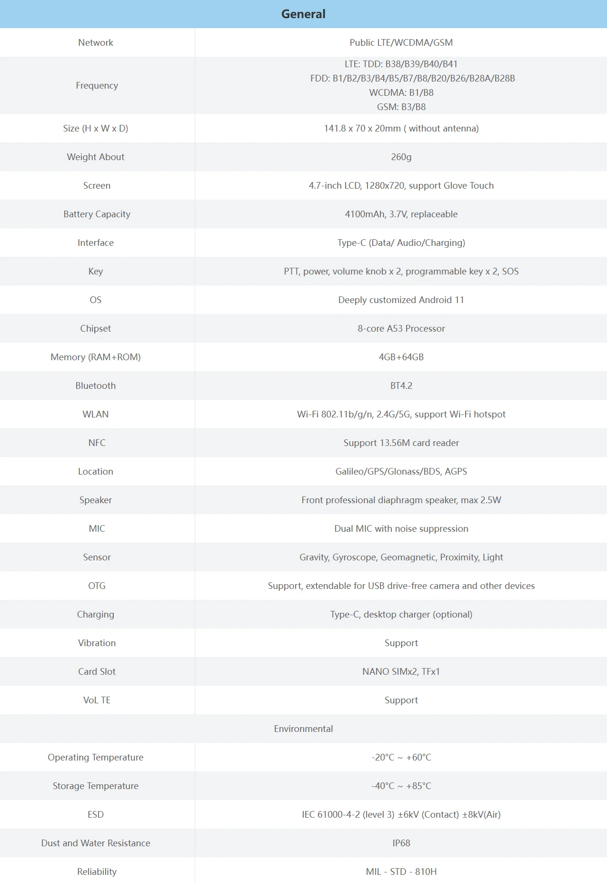
Task: Click Support 13.56M card reader text
Action: click(x=401, y=443)
